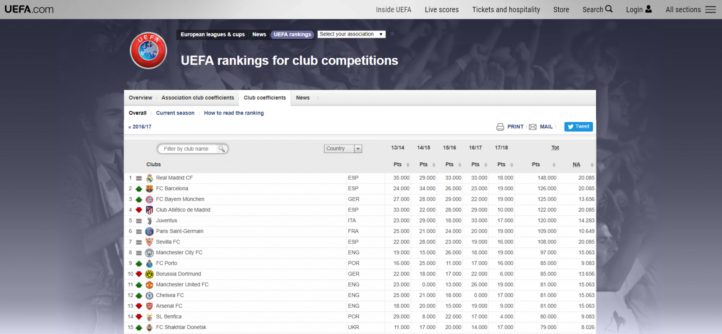
Task: Open the Store link
Action: click(x=561, y=9)
